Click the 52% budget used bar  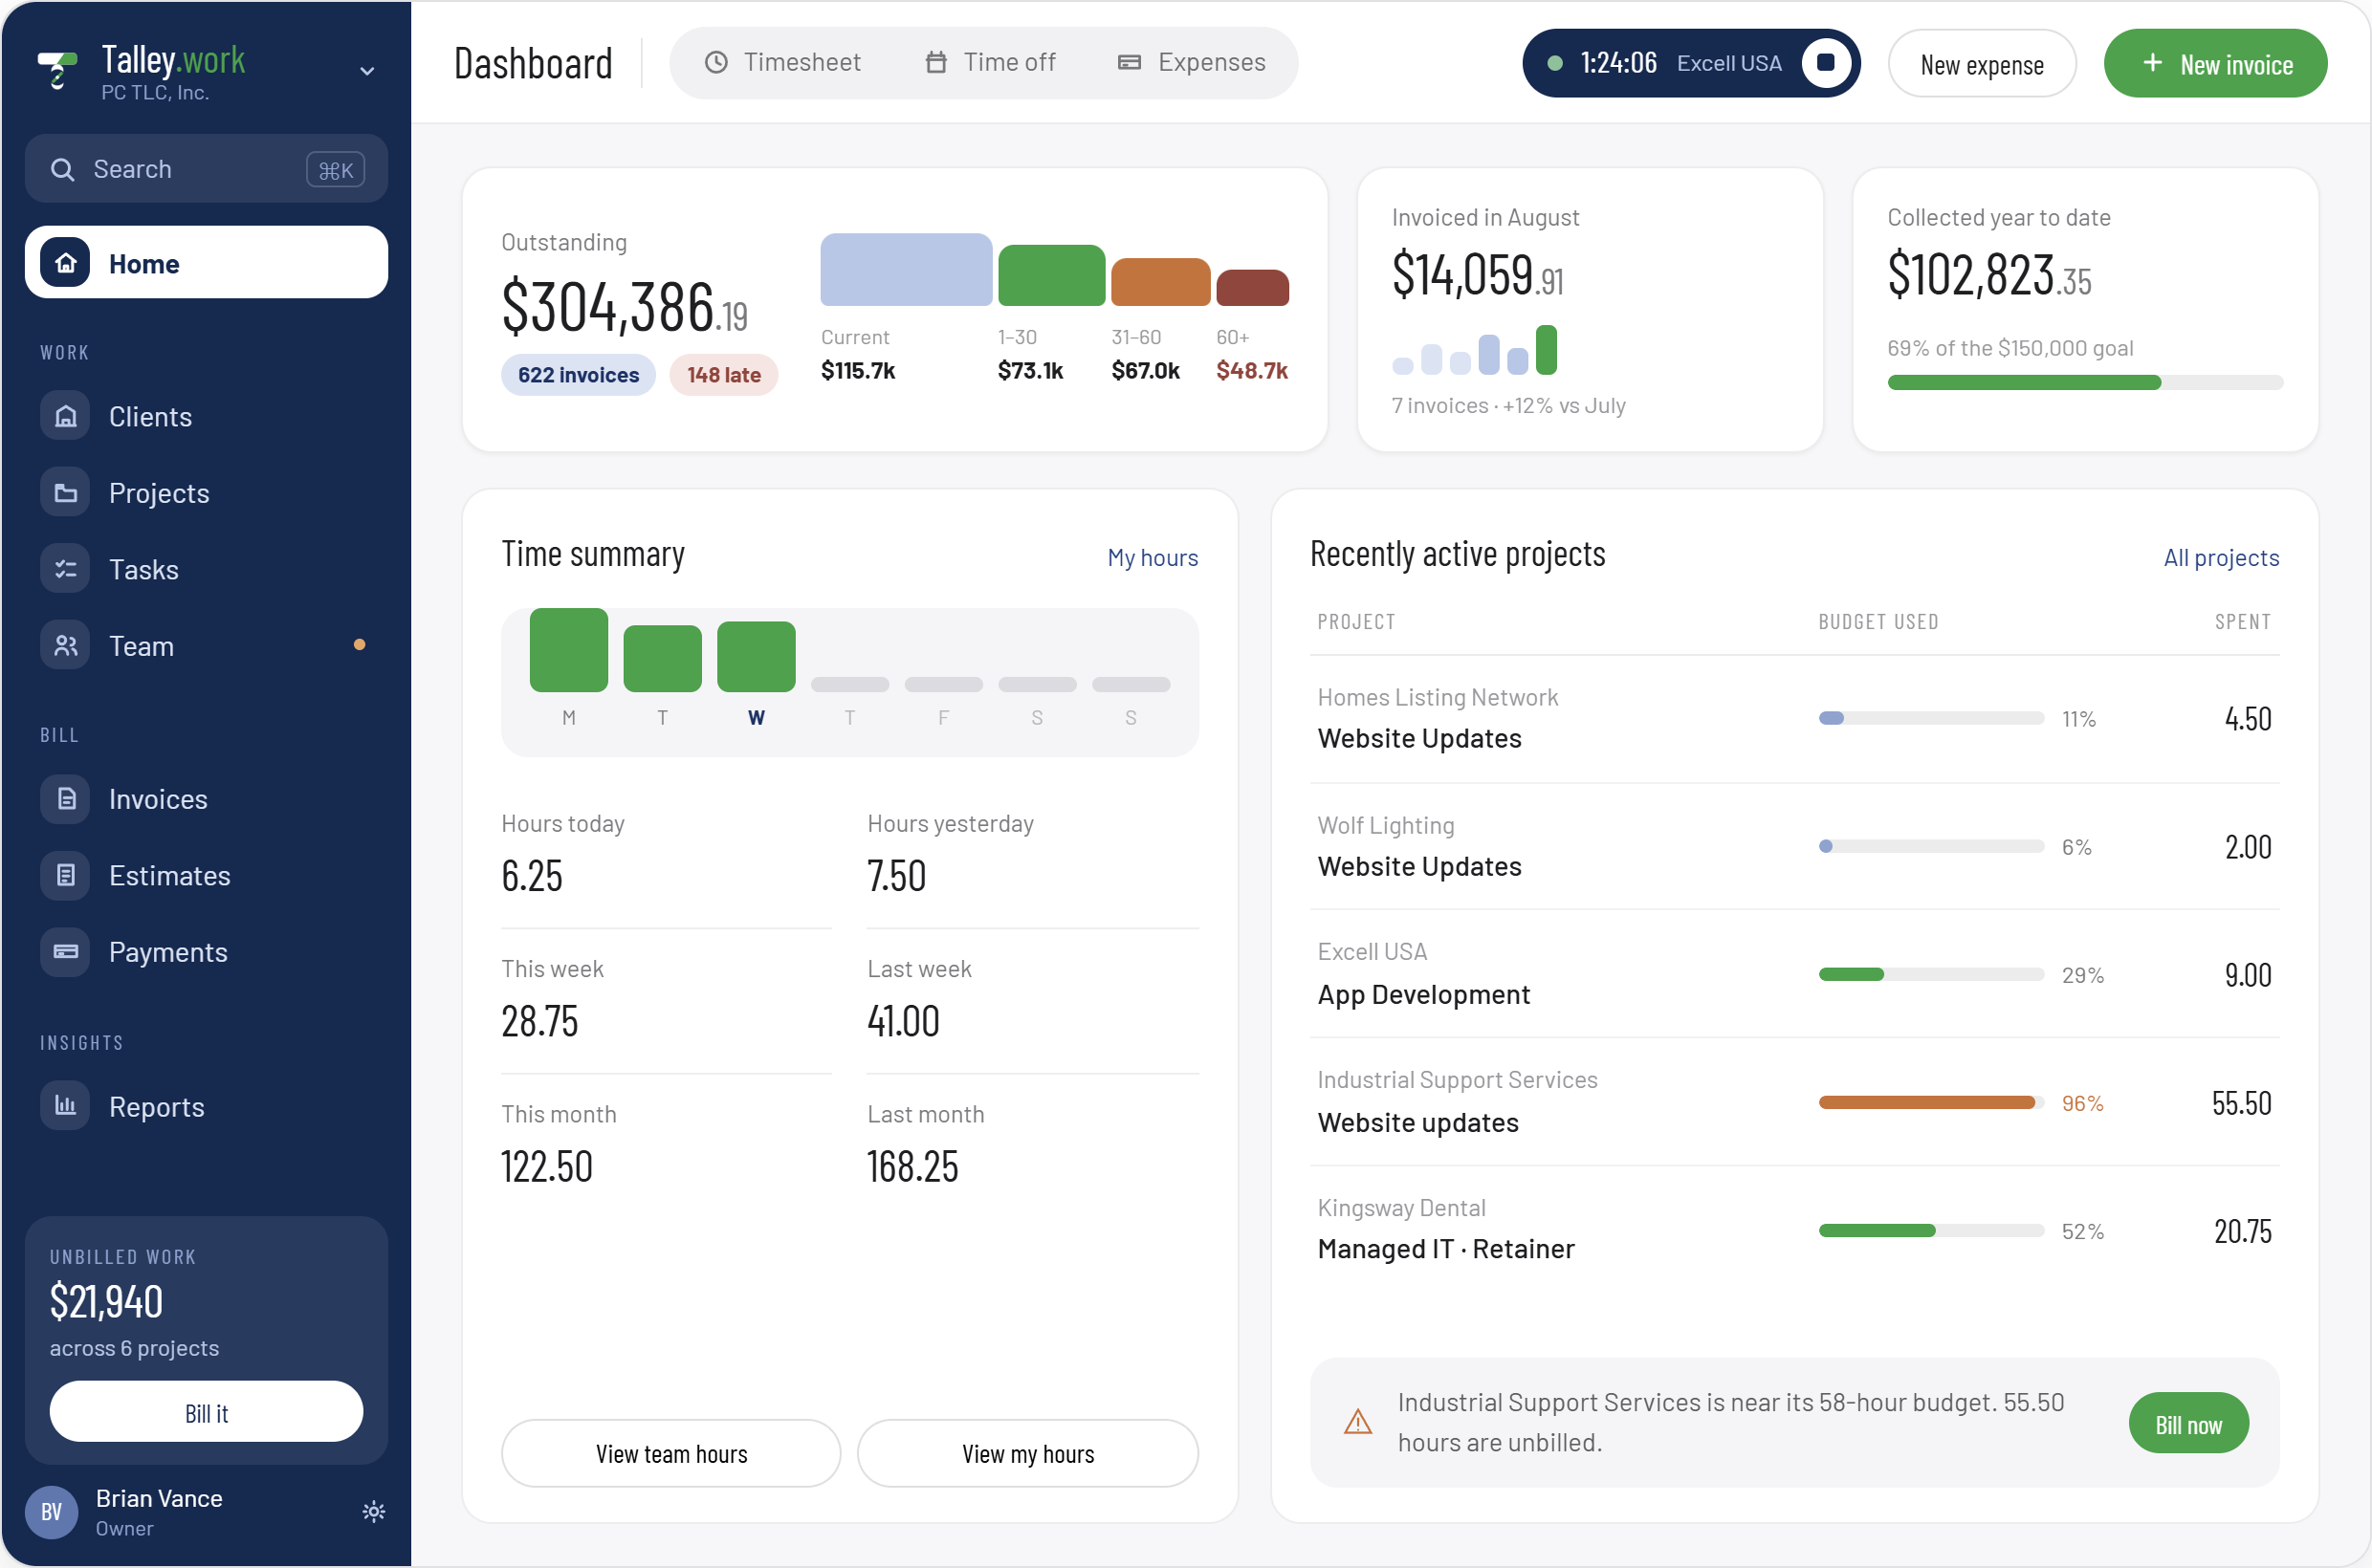pos(1931,1230)
